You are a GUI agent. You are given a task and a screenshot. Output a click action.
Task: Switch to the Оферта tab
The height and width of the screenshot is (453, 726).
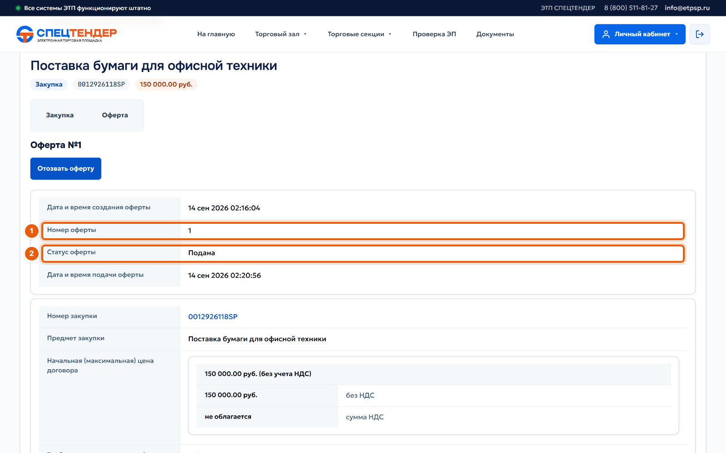click(x=115, y=115)
